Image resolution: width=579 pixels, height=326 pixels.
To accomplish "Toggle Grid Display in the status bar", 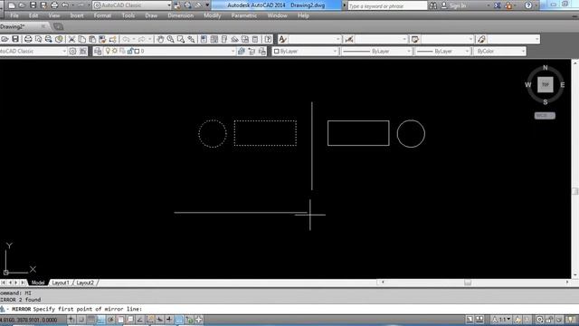I will pyautogui.click(x=90, y=320).
